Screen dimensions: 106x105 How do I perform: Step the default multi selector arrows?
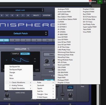(x=42, y=10)
